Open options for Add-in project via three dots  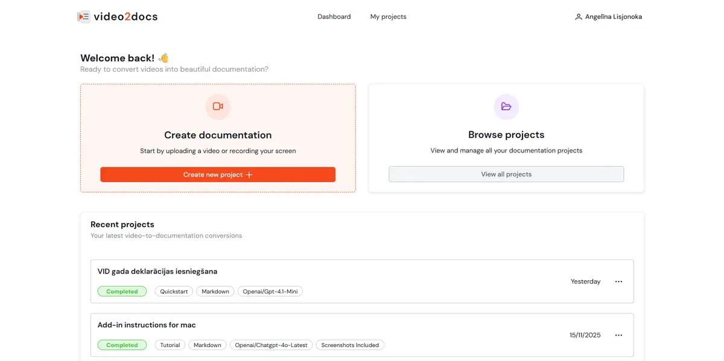click(x=618, y=334)
